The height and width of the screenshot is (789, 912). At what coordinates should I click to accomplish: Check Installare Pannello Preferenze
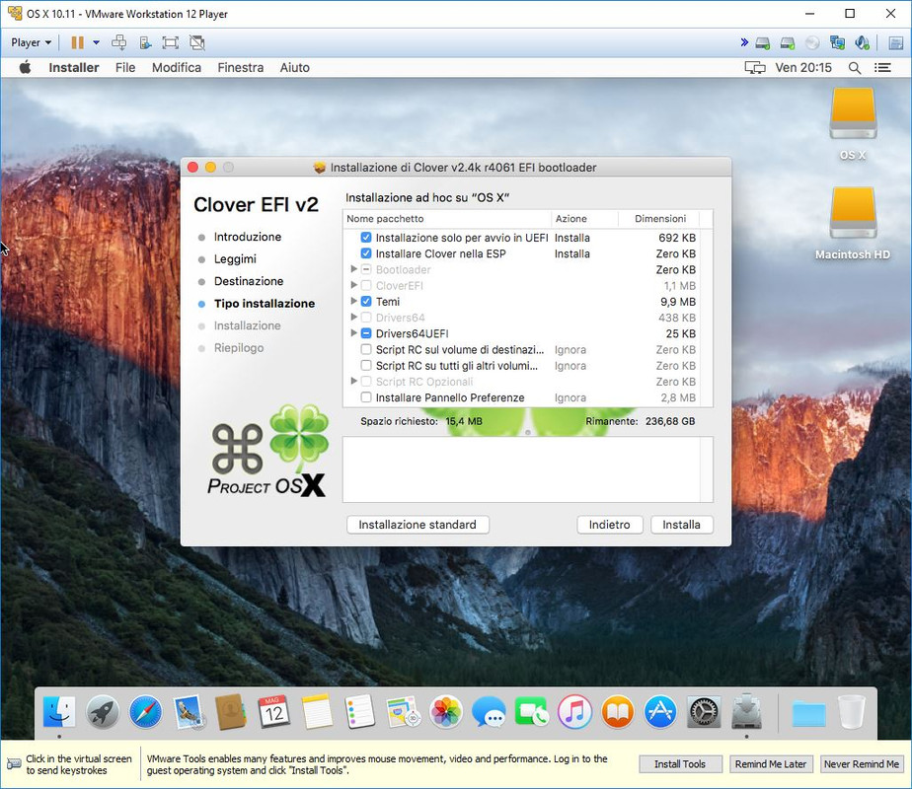[x=366, y=396]
